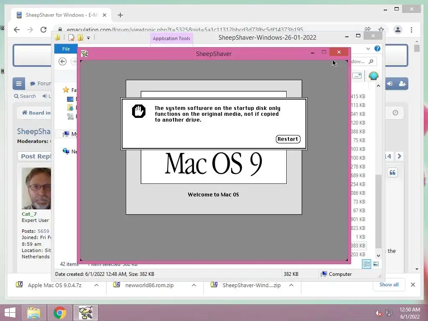Image resolution: width=428 pixels, height=321 pixels.
Task: Click the Explorer search magnifier icon
Action: pos(371,61)
